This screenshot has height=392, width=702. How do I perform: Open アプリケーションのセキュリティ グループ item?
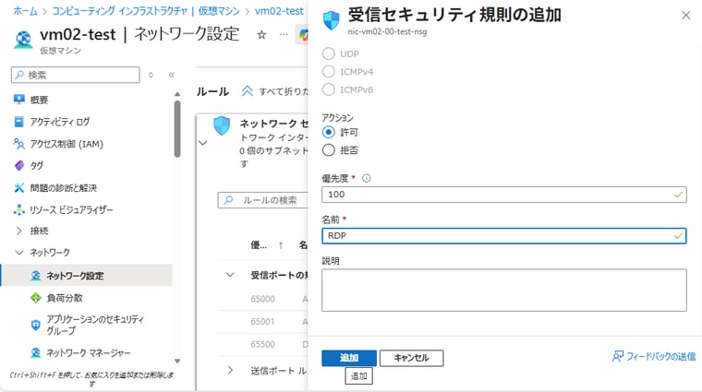click(95, 325)
